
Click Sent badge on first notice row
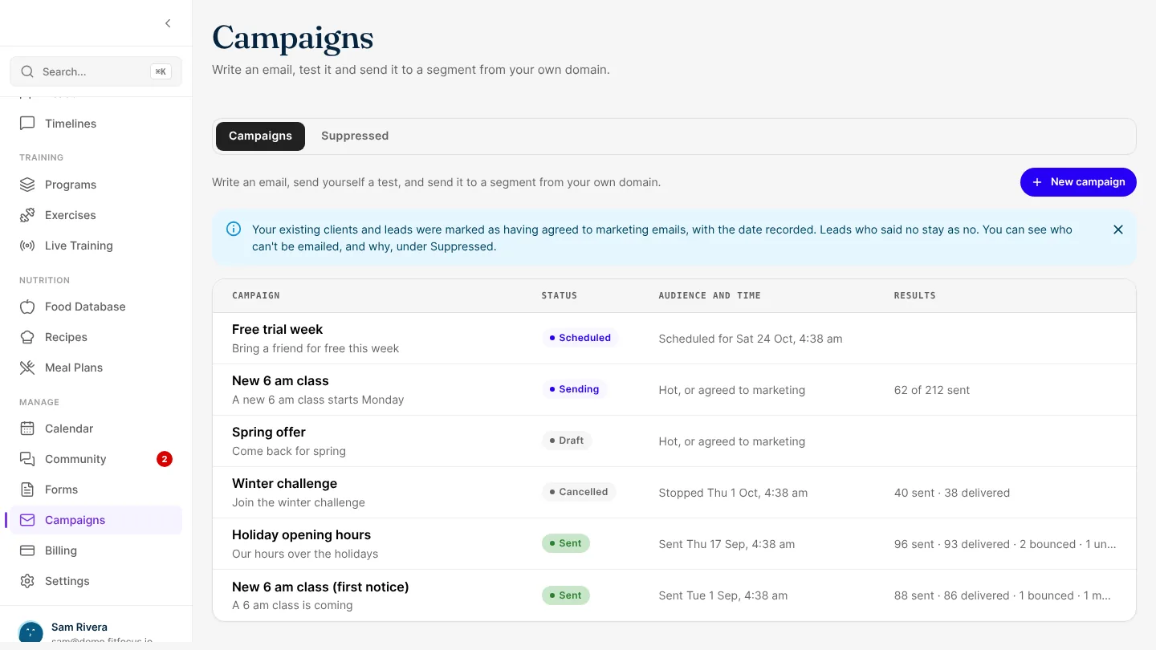click(566, 595)
